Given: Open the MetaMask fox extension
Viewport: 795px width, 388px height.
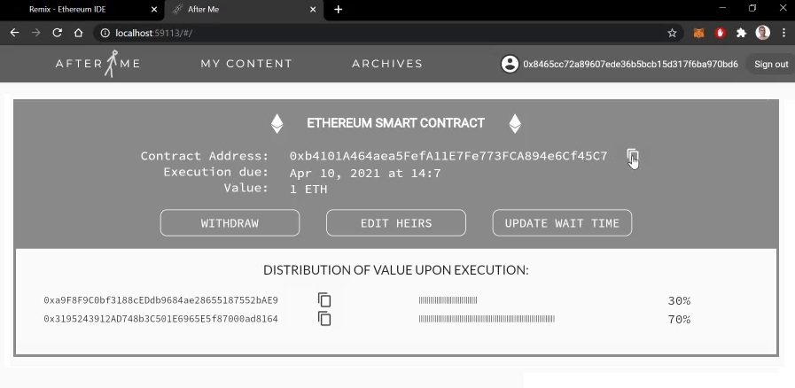Looking at the screenshot, I should pos(698,33).
